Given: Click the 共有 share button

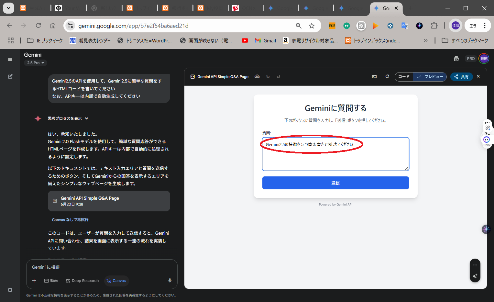Looking at the screenshot, I should pos(461,77).
